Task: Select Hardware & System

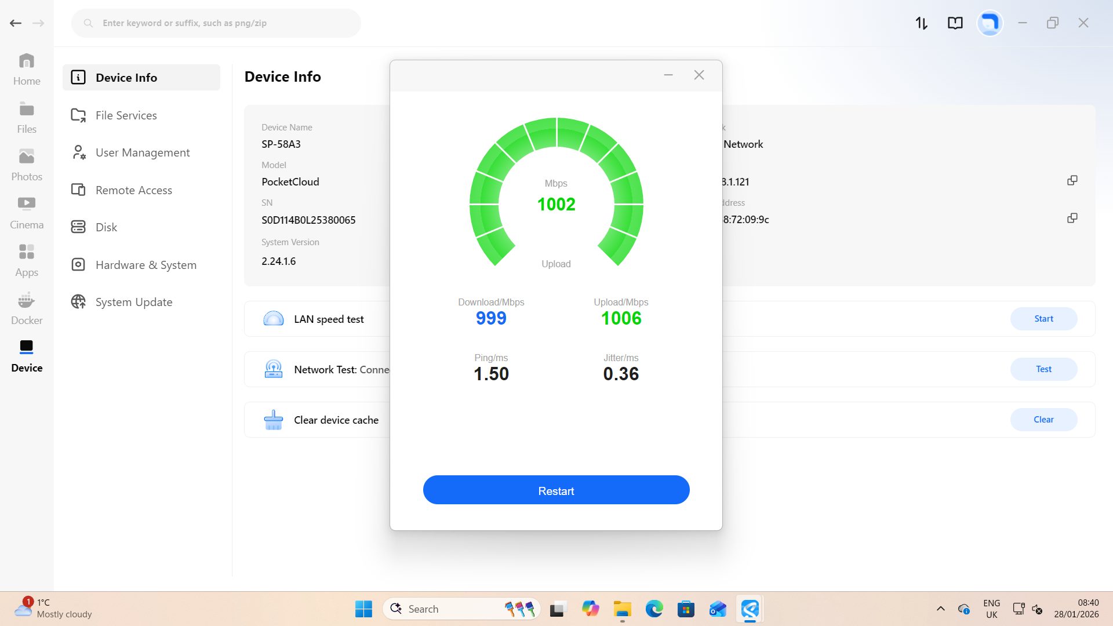Action: [x=146, y=264]
